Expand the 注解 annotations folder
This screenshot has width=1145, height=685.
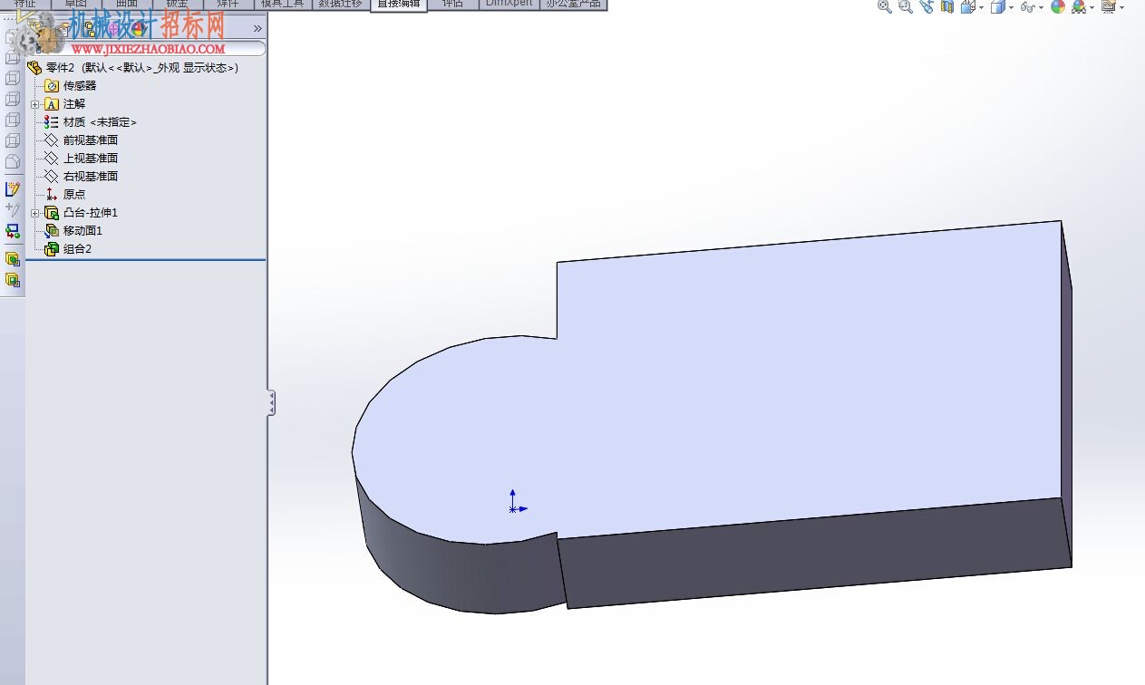[x=34, y=104]
